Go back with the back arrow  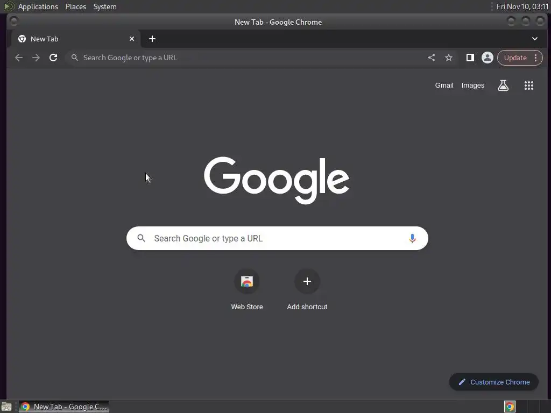19,58
